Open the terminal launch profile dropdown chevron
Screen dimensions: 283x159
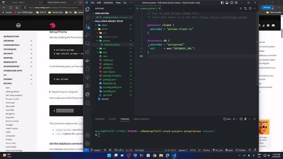tap(237, 119)
